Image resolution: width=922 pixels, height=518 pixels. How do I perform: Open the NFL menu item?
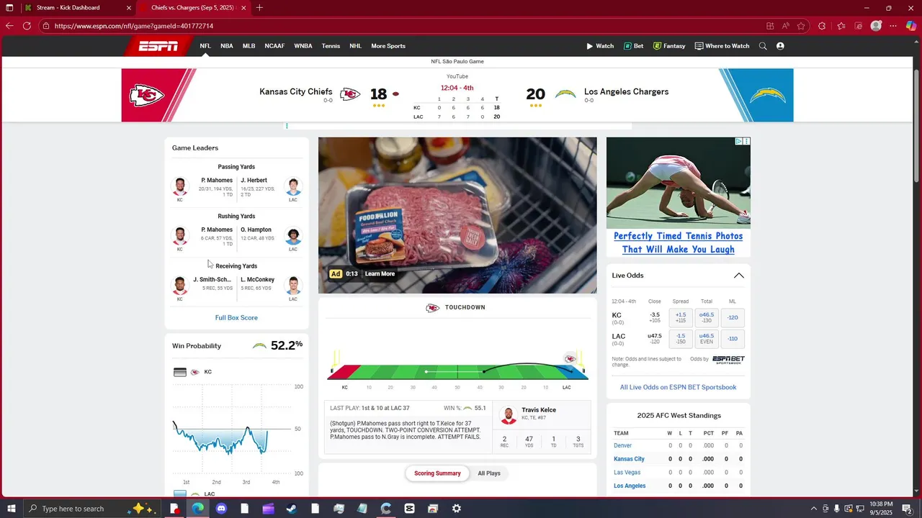tap(205, 46)
